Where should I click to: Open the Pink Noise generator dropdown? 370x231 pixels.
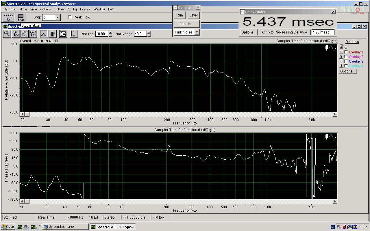(x=197, y=32)
